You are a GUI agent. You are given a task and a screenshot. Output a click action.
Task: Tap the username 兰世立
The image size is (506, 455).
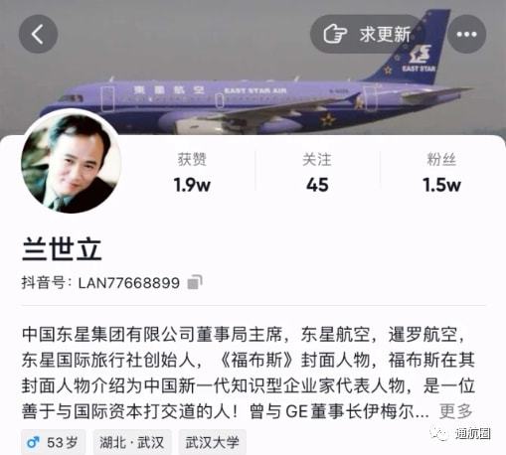click(x=62, y=249)
